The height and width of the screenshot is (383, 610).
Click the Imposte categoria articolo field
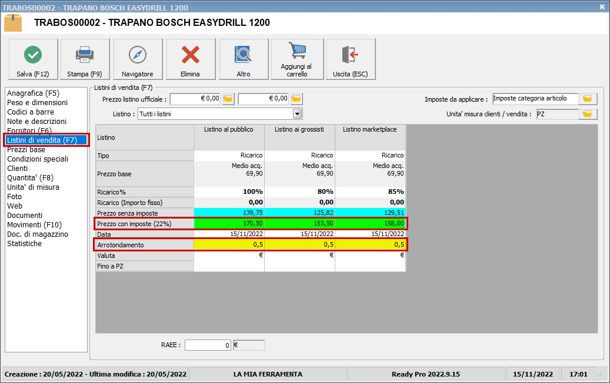pyautogui.click(x=535, y=99)
